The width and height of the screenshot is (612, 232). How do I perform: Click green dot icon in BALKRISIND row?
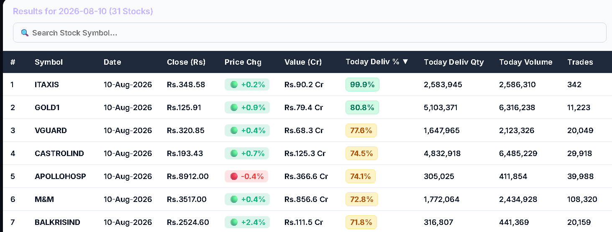[234, 222]
